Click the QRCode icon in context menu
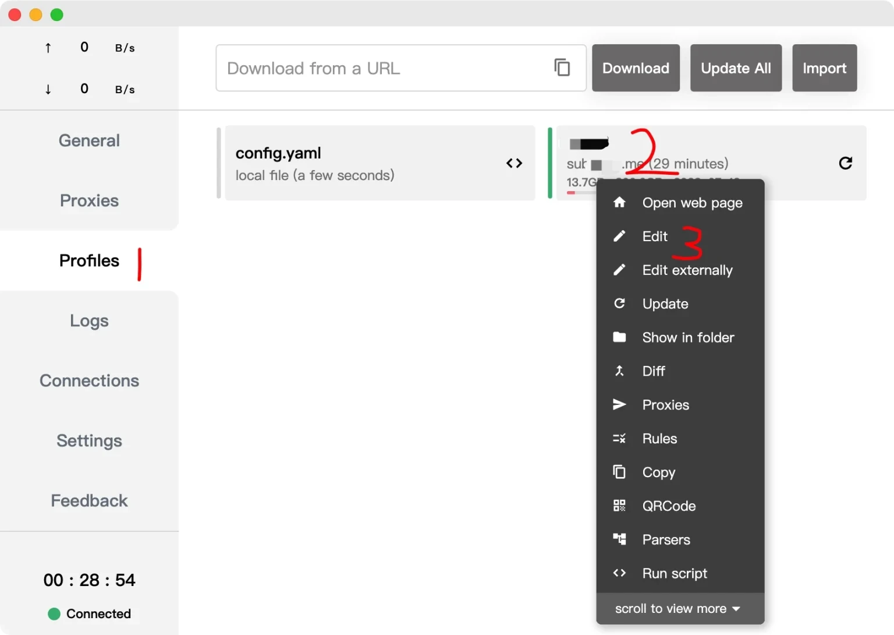The image size is (894, 635). click(x=619, y=506)
